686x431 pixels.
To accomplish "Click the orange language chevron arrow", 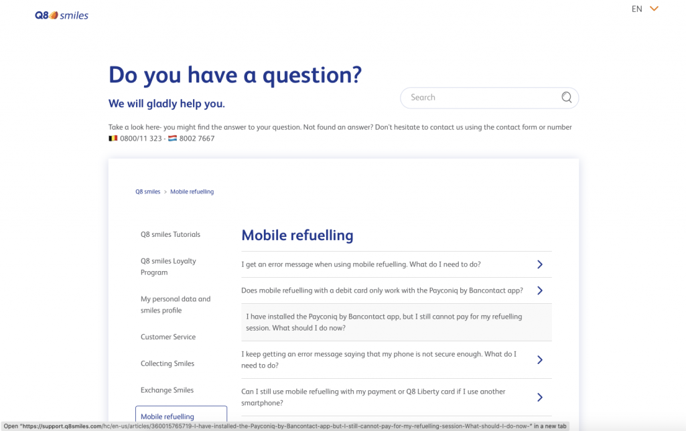I will point(655,9).
